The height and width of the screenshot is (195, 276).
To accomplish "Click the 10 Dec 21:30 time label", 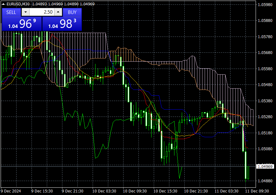I will coord(196,191).
